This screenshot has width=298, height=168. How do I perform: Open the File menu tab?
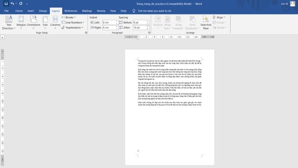point(6,11)
